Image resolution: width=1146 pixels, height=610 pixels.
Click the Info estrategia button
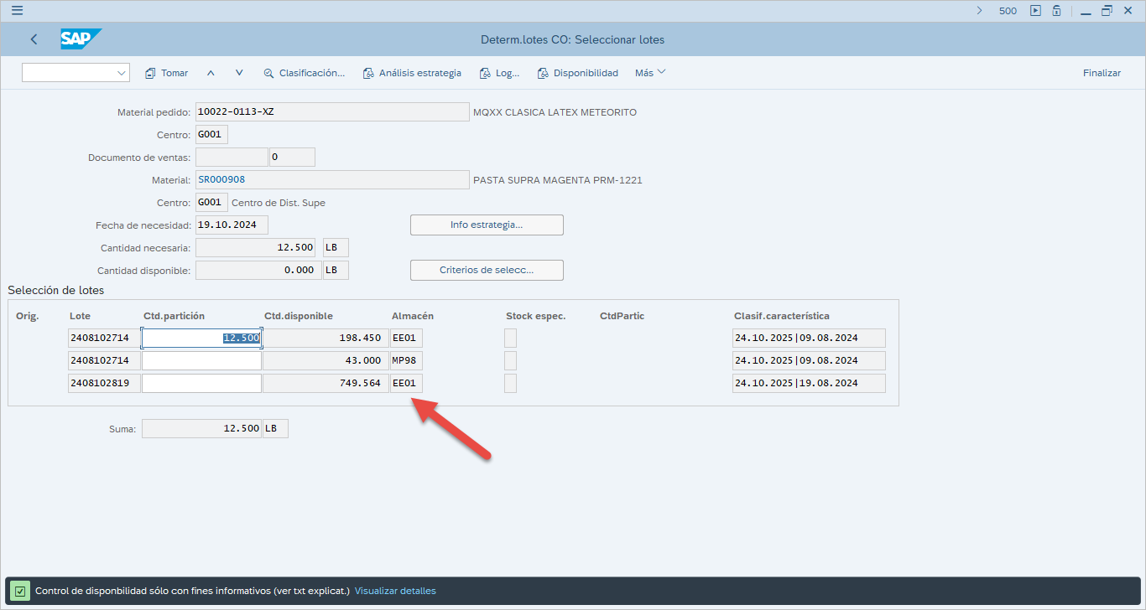coord(487,225)
